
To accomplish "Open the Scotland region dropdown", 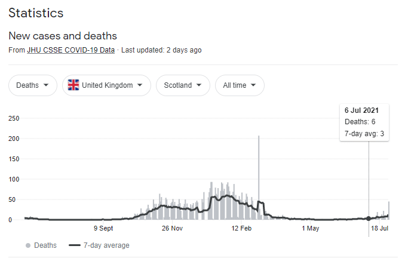I will [183, 85].
